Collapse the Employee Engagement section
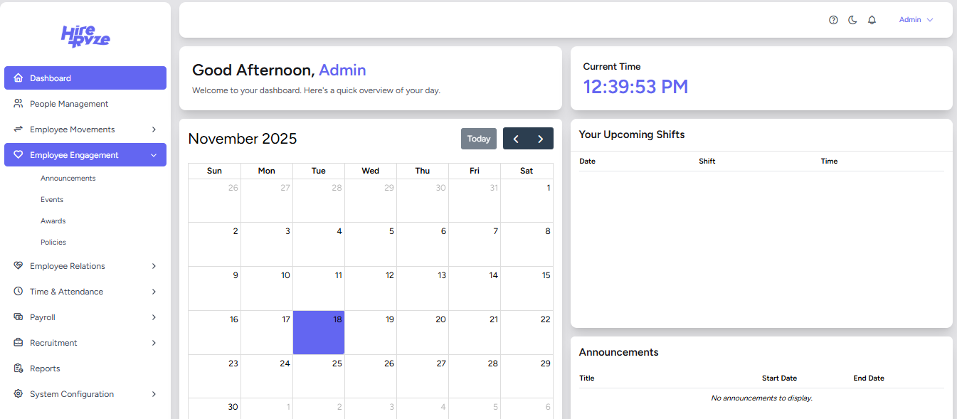 pyautogui.click(x=154, y=155)
